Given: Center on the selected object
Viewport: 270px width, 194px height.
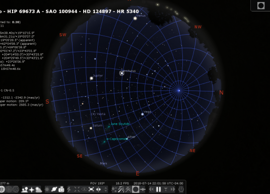Looking at the screenshot, I should coord(77,189).
